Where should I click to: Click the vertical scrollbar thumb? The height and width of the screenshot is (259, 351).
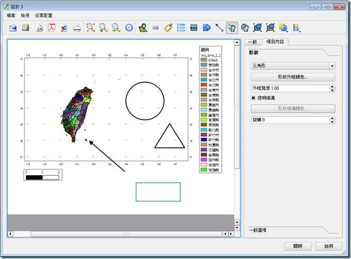tap(237, 107)
